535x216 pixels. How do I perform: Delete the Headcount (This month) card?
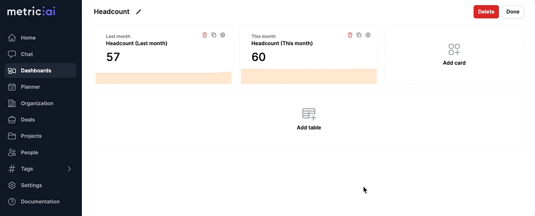click(350, 35)
